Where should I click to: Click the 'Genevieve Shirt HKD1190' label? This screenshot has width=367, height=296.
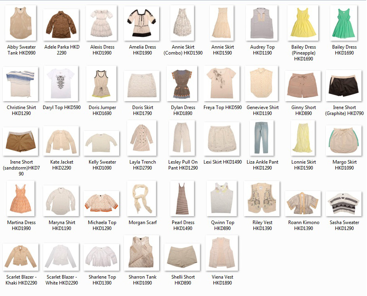tap(262, 110)
